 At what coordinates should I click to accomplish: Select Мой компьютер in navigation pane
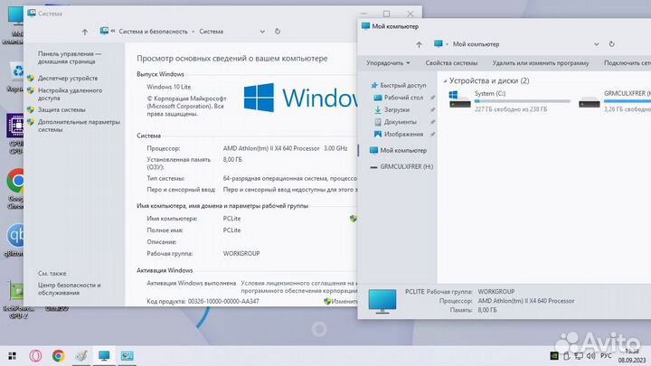[403, 150]
